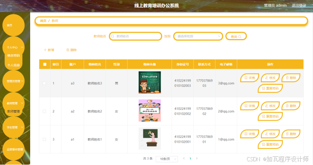Reset password (重置密码) for a2
This screenshot has height=165, width=313.
pyautogui.click(x=270, y=117)
